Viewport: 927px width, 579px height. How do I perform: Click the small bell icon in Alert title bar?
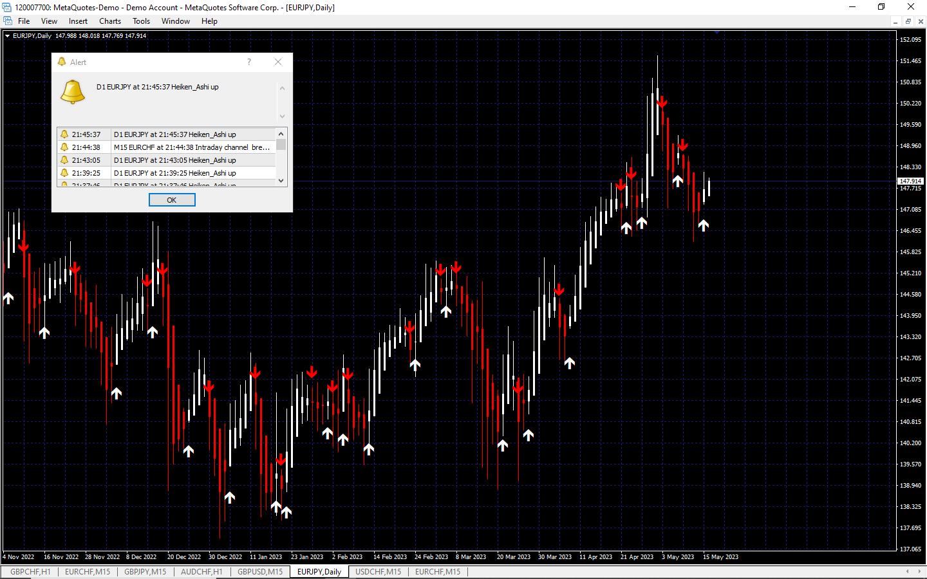click(62, 62)
